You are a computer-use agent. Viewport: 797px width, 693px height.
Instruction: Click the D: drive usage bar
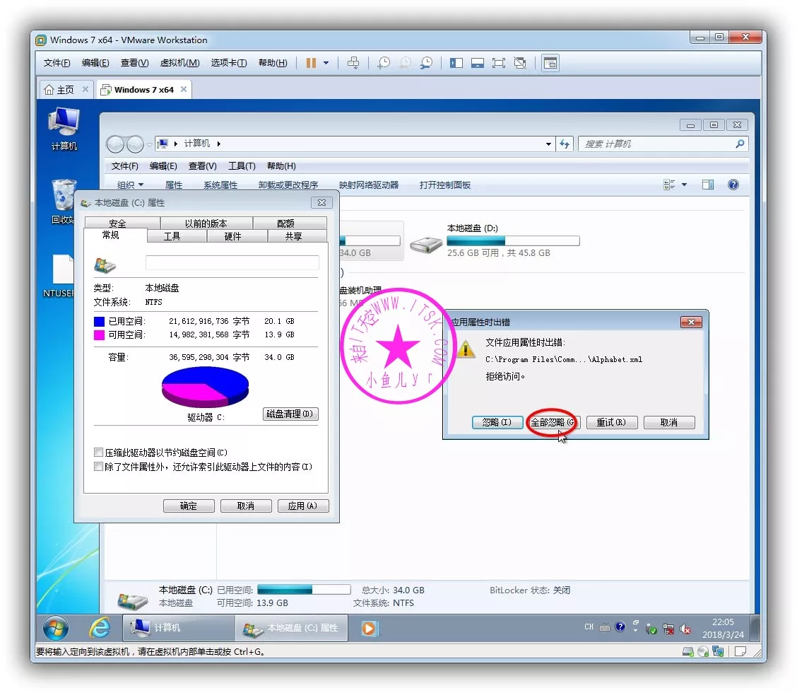(x=513, y=241)
